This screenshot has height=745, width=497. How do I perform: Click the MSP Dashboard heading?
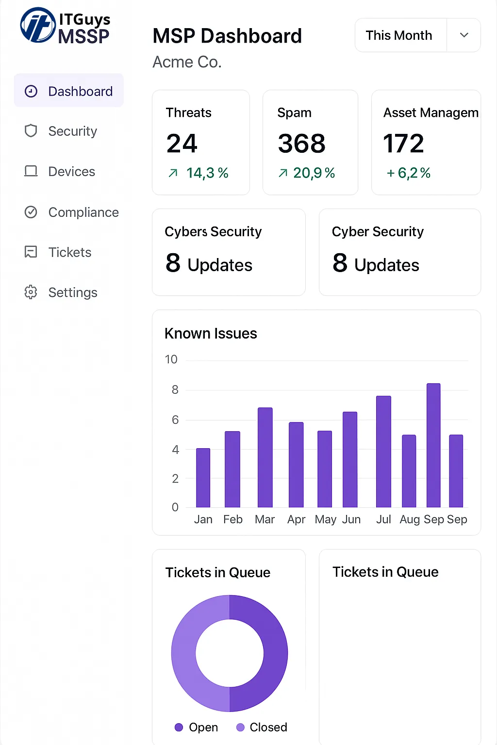(x=227, y=36)
